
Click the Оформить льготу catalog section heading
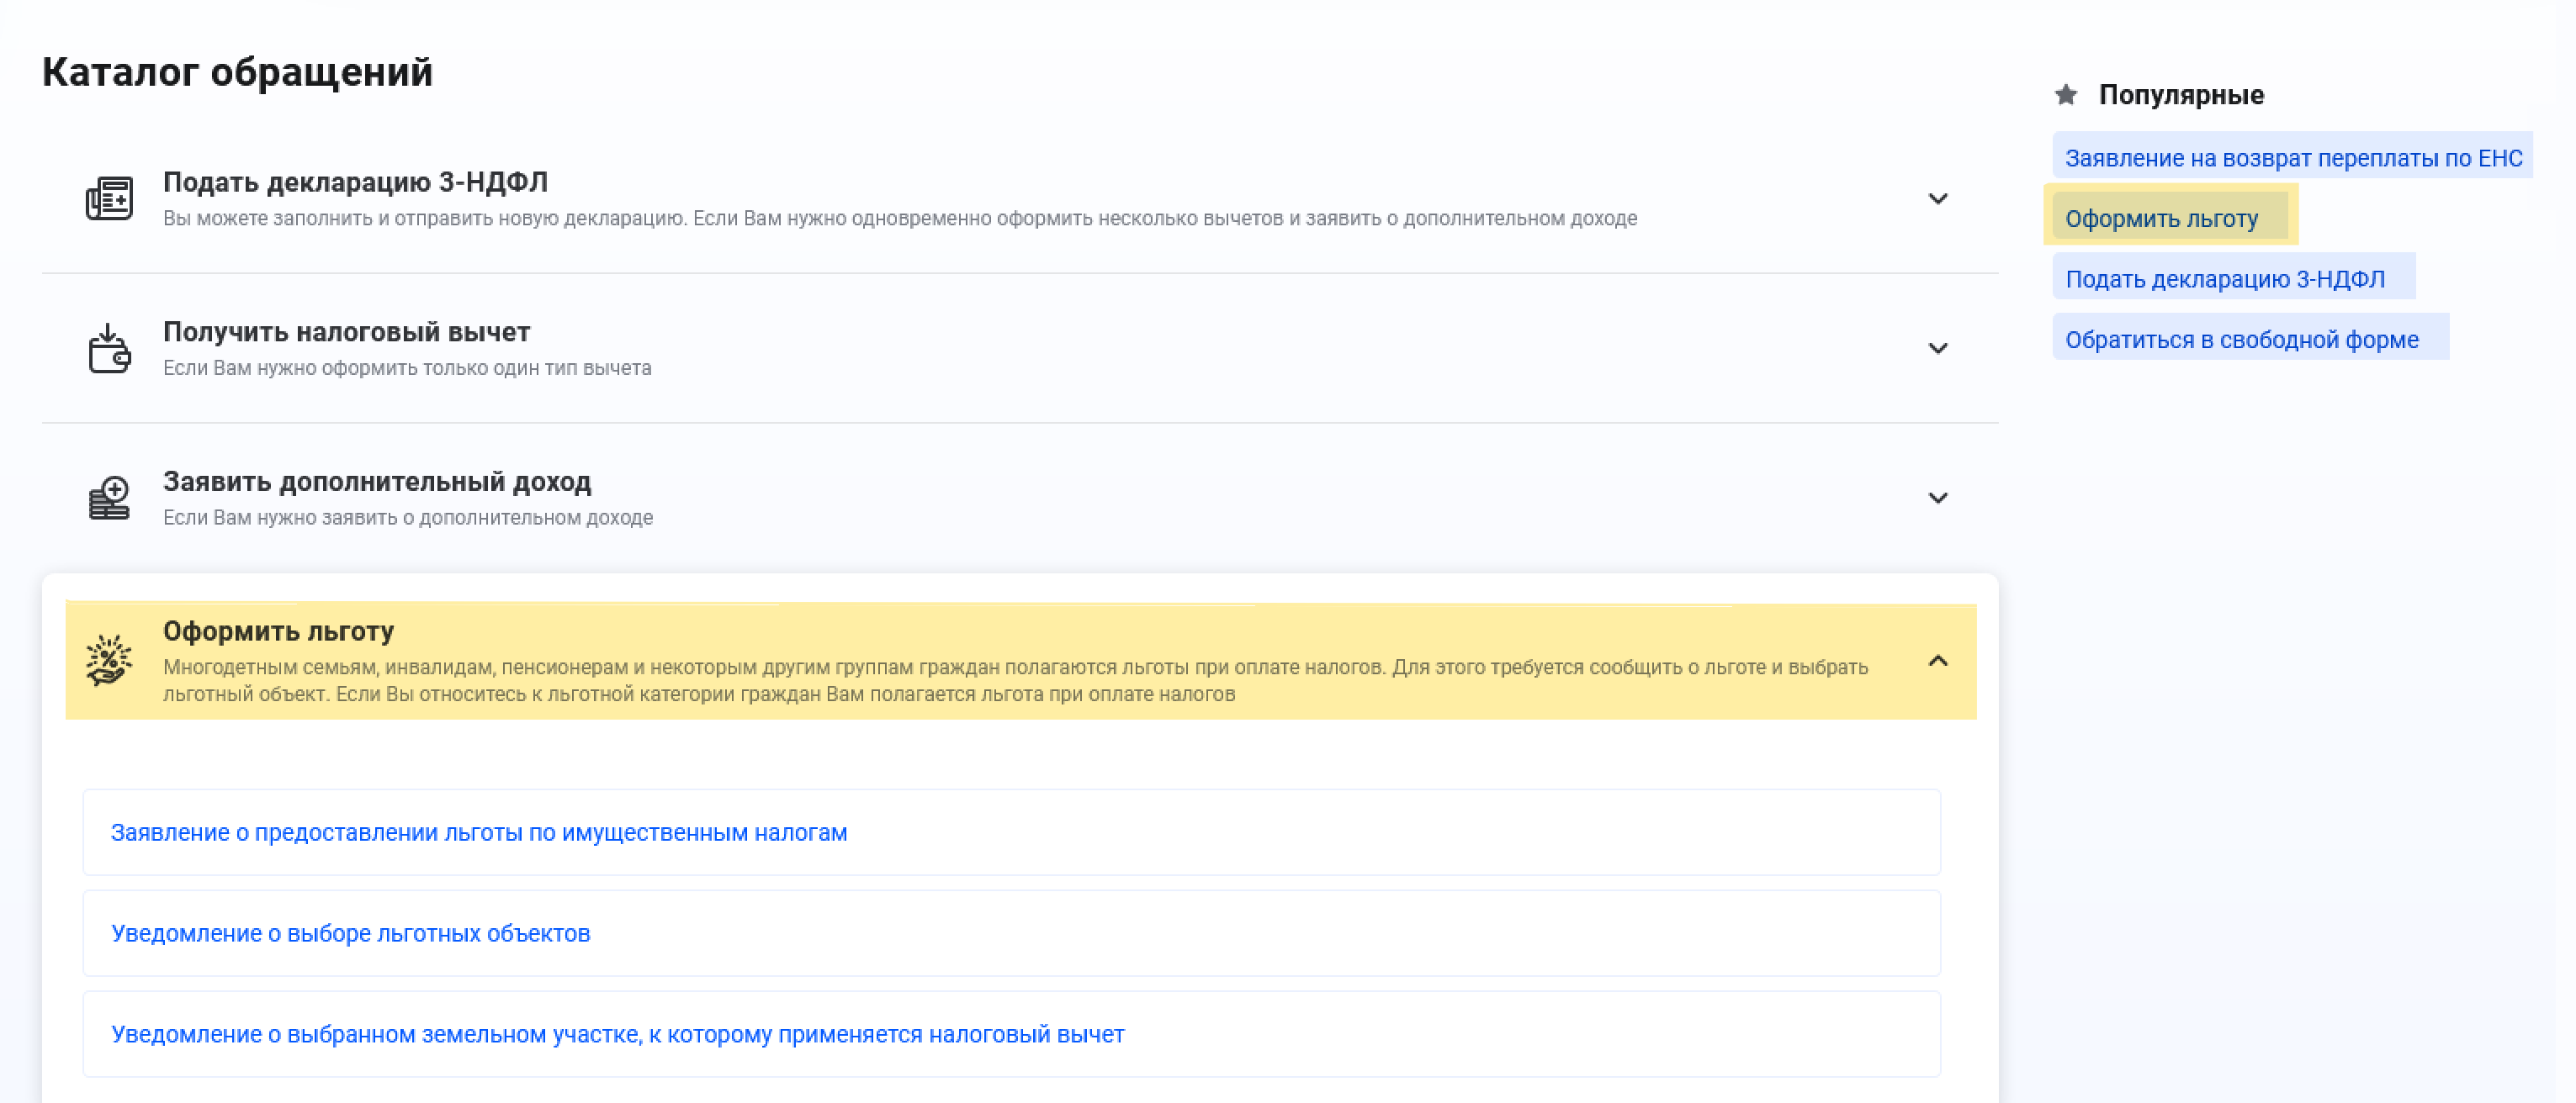point(278,631)
